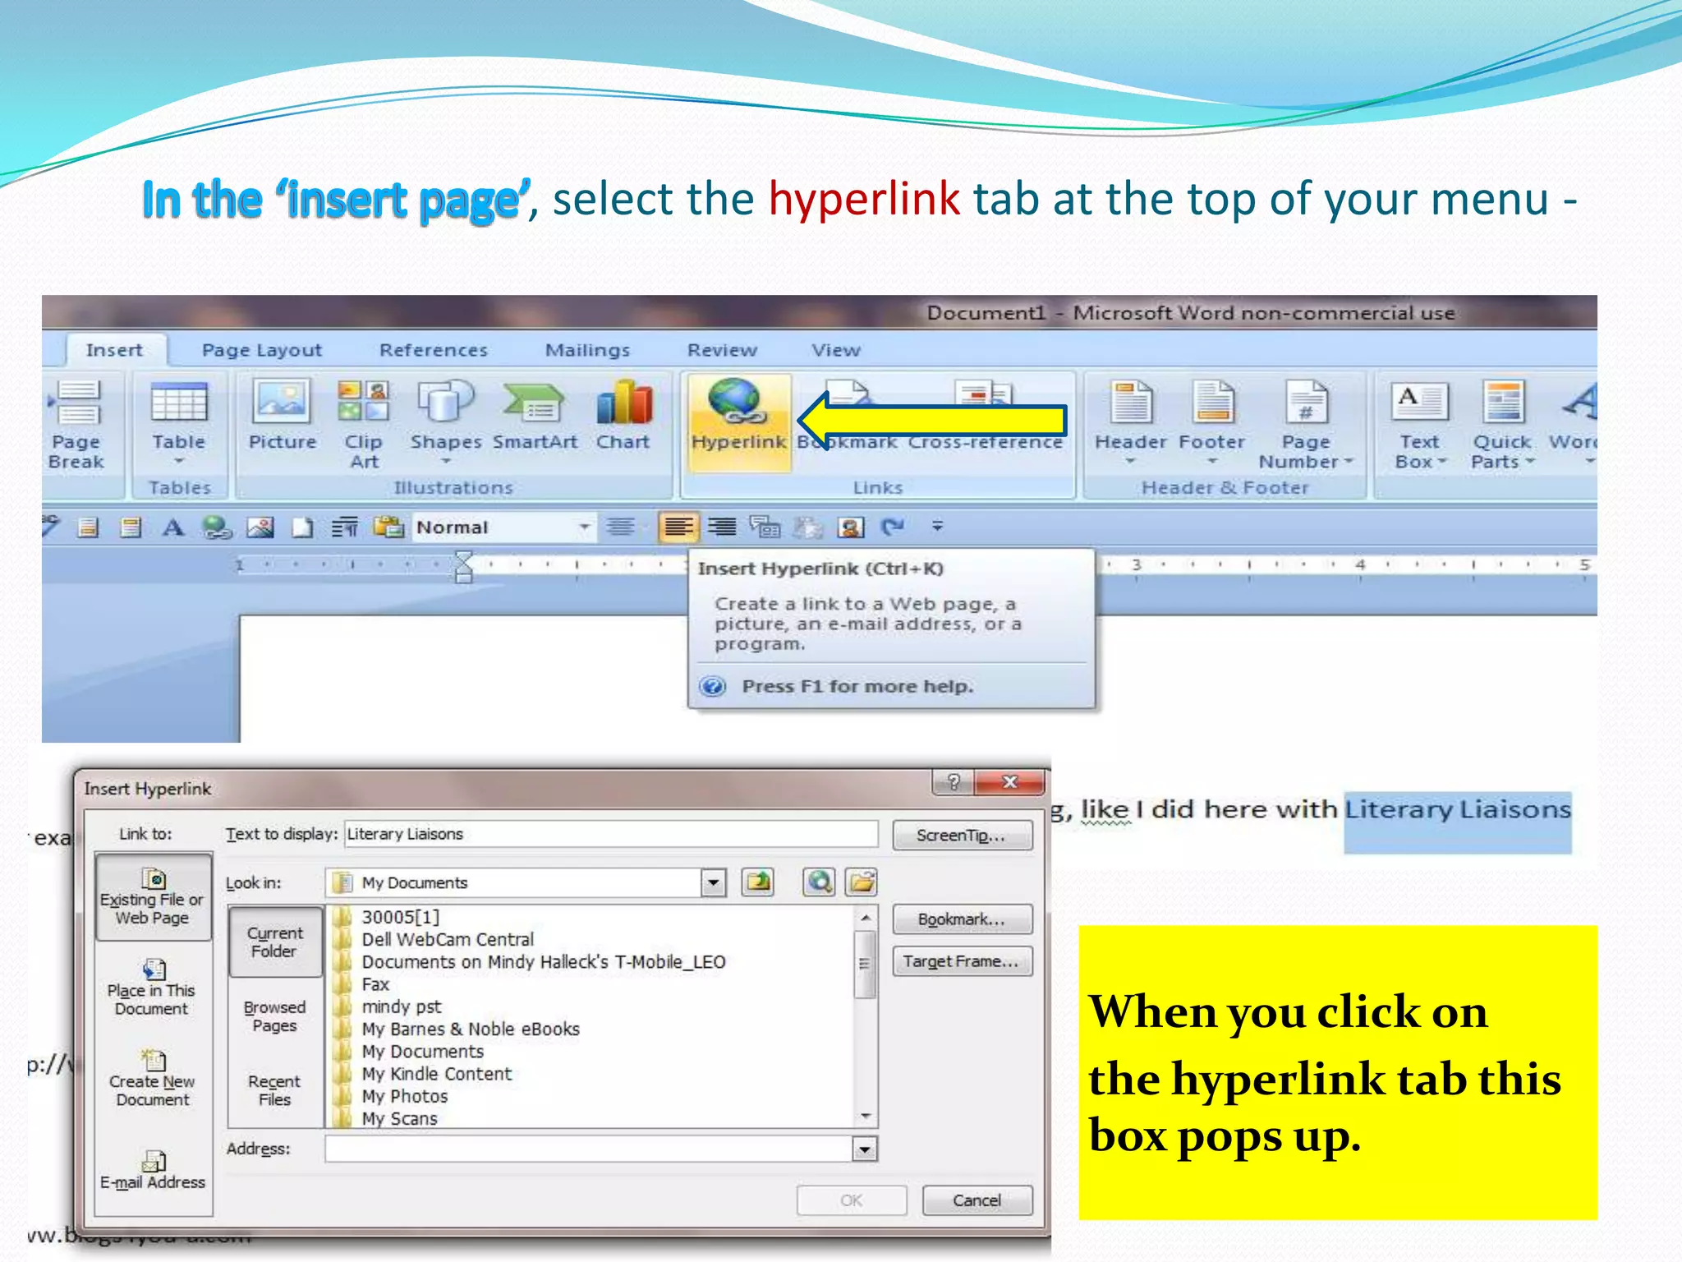The height and width of the screenshot is (1262, 1682).
Task: Select folder 30005[1] in list
Action: click(x=401, y=917)
